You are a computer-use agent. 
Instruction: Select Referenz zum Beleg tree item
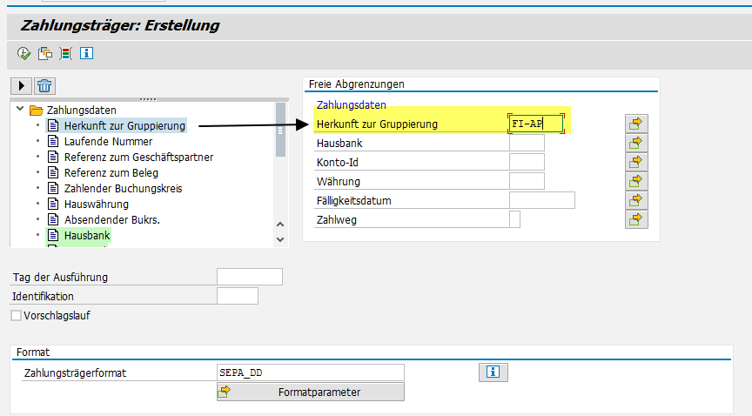pos(109,172)
